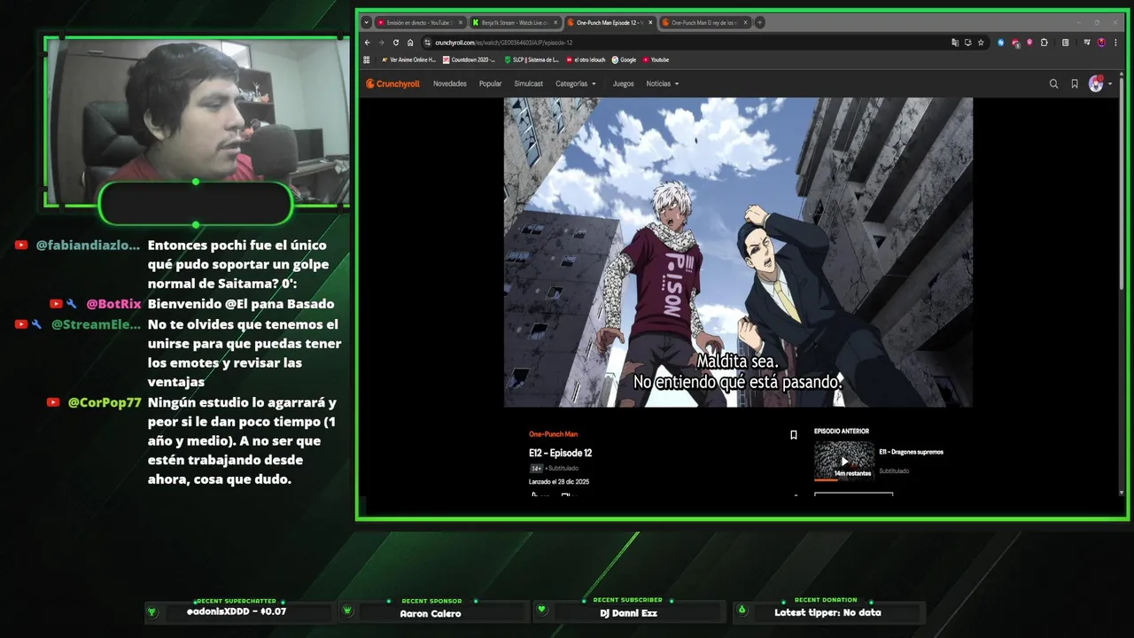Open the blue circular extension icon
This screenshot has width=1134, height=638.
coord(1001,43)
